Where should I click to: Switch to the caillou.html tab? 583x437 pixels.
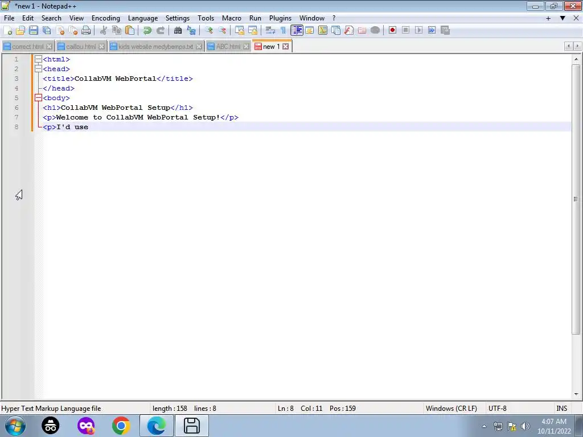click(81, 47)
